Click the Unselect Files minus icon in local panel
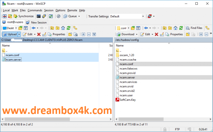The width and height of the screenshot is (213, 132). [x=89, y=34]
